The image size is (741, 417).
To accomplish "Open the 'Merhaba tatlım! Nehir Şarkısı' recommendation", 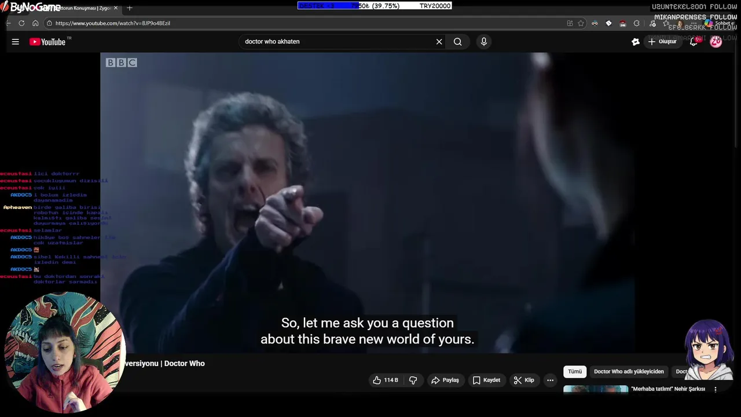I will coord(668,389).
